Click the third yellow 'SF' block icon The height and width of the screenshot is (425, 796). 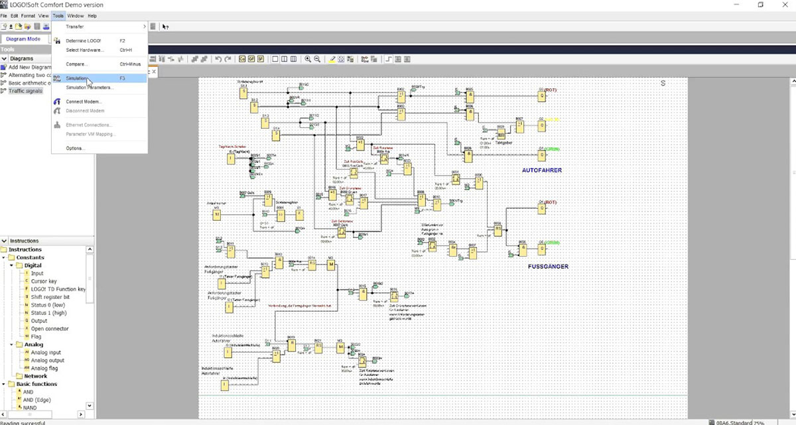click(x=261, y=59)
